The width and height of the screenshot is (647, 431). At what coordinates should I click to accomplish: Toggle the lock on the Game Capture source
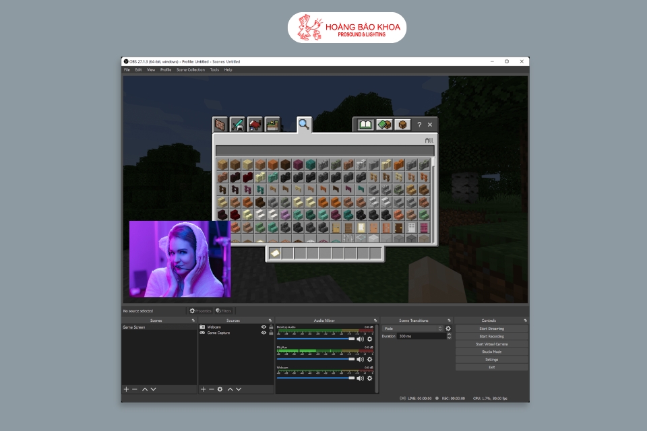click(271, 333)
